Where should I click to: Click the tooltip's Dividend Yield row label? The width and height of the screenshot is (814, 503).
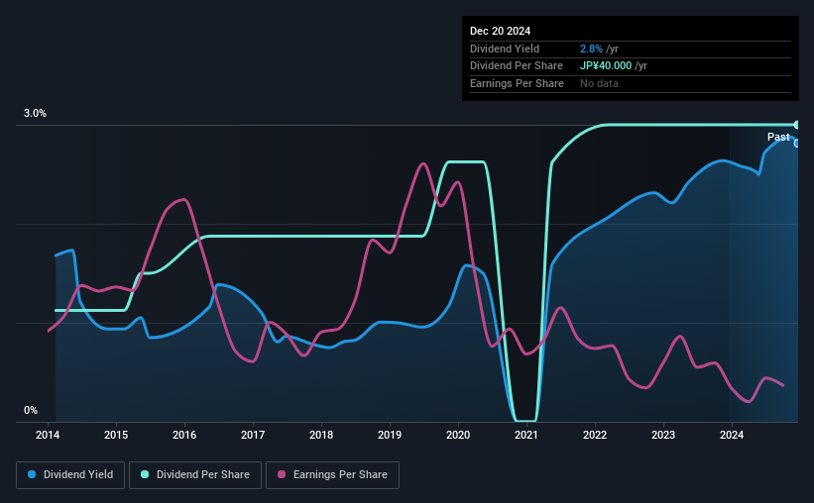click(505, 49)
